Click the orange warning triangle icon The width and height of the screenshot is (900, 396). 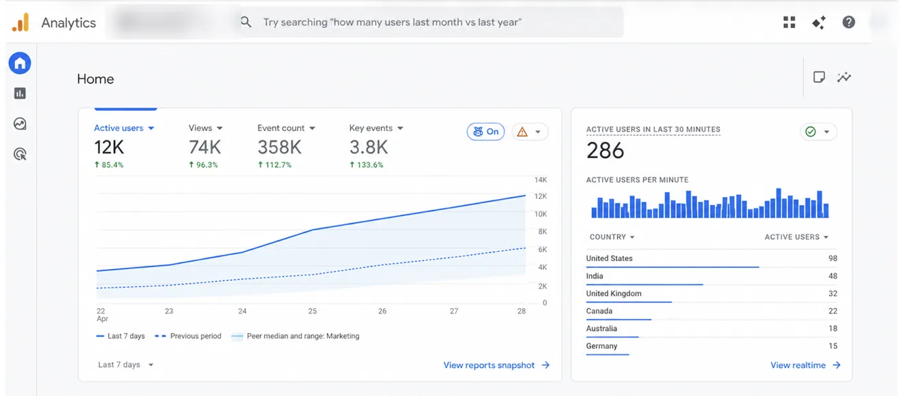tap(522, 132)
